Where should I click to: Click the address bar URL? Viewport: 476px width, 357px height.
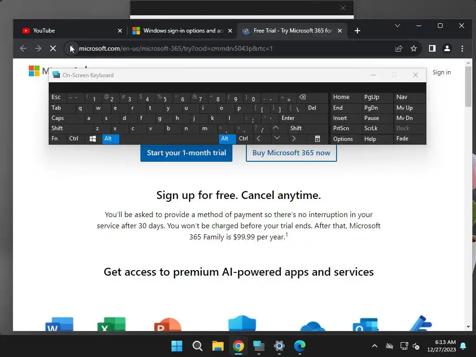tap(176, 48)
